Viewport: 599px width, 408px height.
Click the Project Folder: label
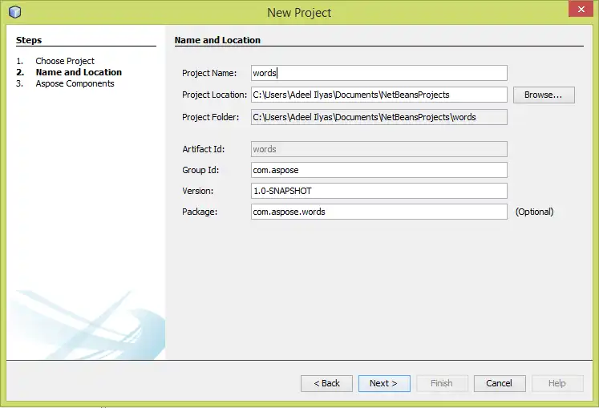[x=210, y=117]
